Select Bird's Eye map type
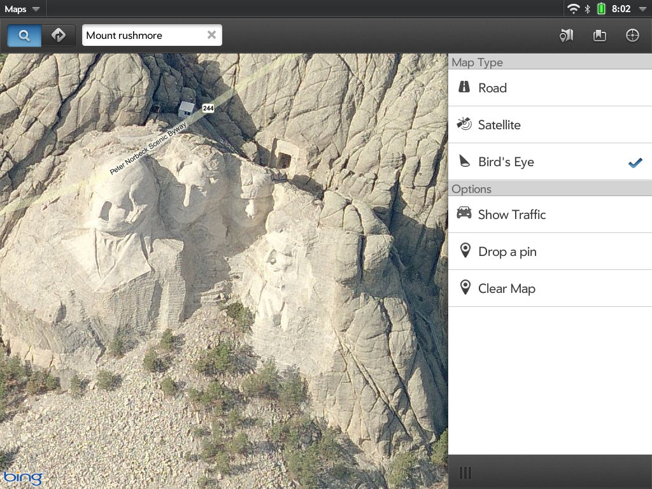This screenshot has width=652, height=489. 549,162
